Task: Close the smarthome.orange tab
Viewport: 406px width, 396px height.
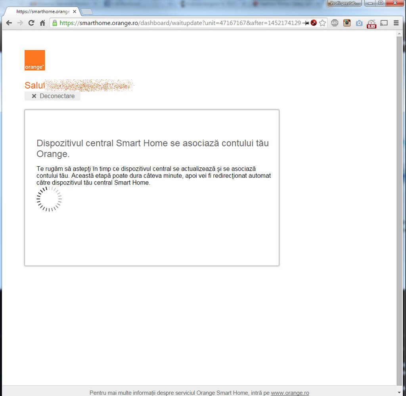Action: point(75,12)
